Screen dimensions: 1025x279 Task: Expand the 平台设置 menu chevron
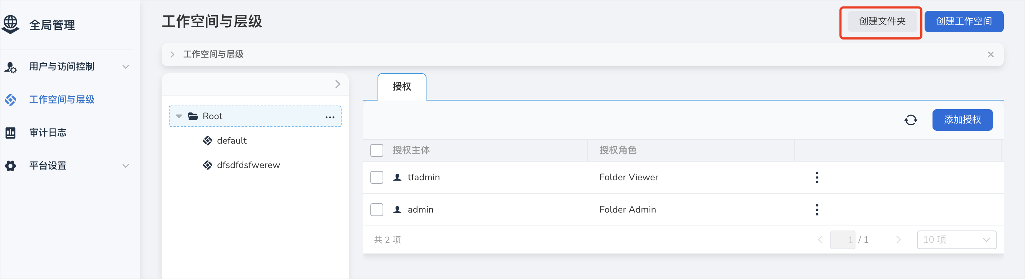click(x=126, y=166)
